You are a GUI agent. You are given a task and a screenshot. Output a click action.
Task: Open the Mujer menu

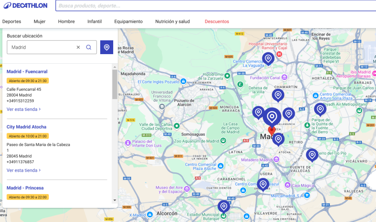tap(40, 22)
